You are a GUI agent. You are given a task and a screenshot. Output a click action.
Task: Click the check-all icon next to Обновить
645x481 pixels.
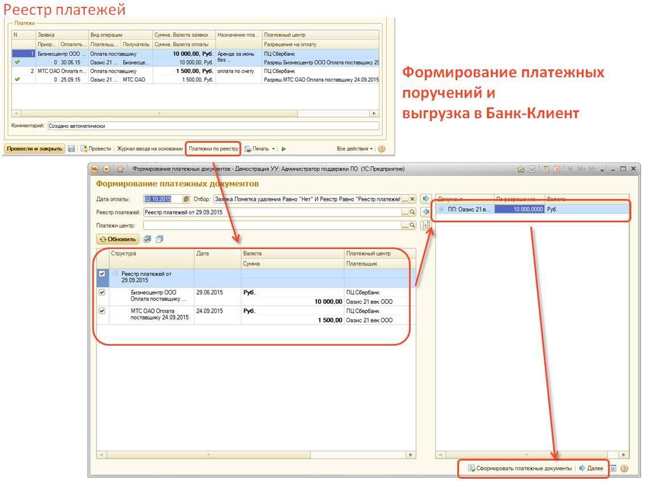147,239
